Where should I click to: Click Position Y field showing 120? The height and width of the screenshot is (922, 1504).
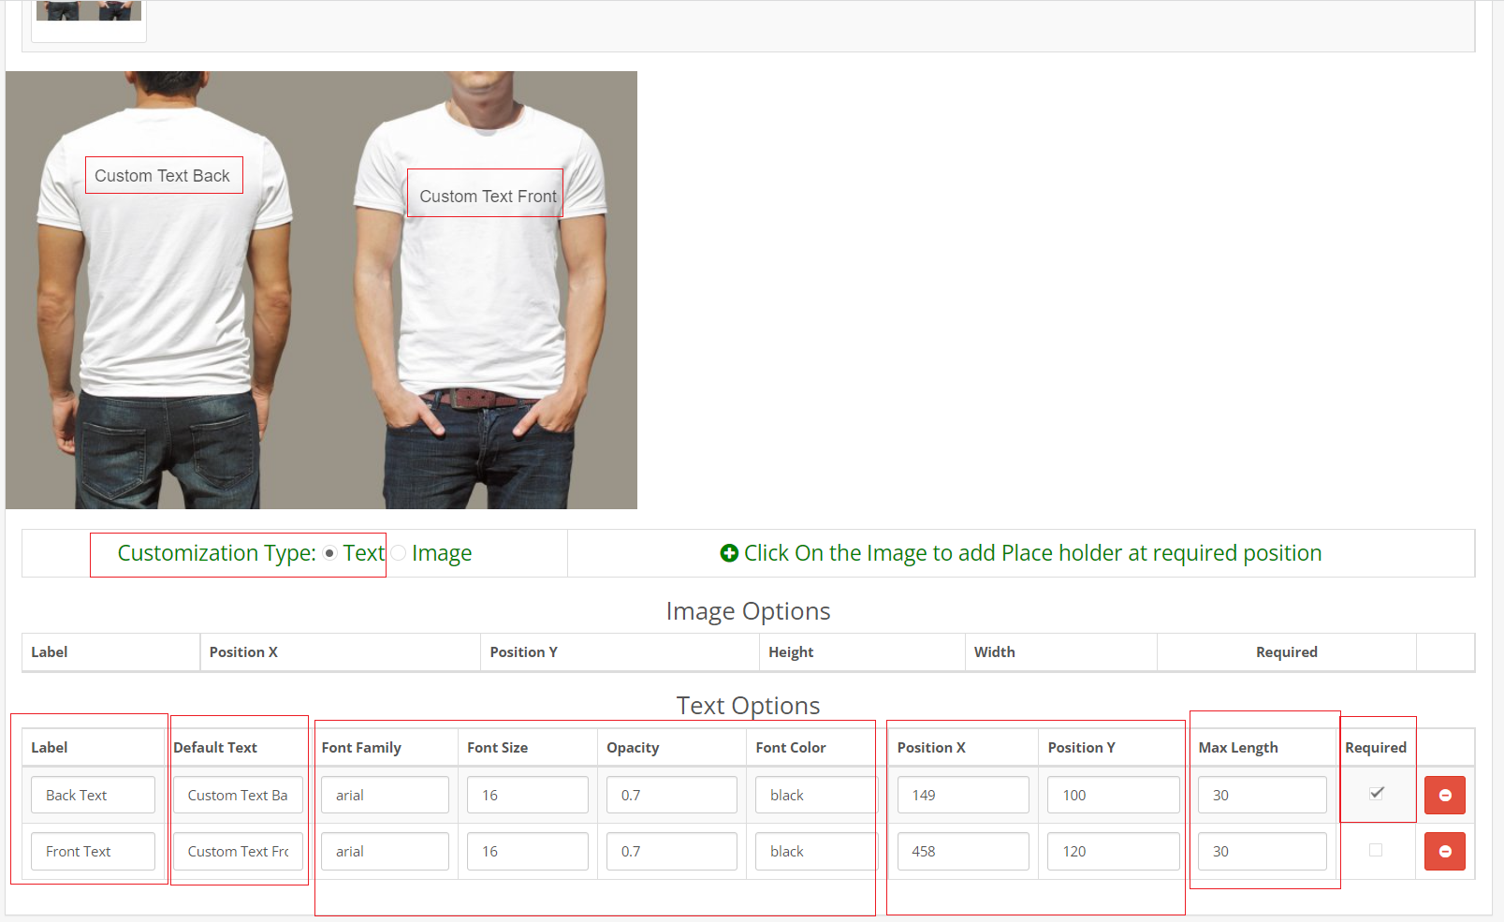coord(1114,851)
